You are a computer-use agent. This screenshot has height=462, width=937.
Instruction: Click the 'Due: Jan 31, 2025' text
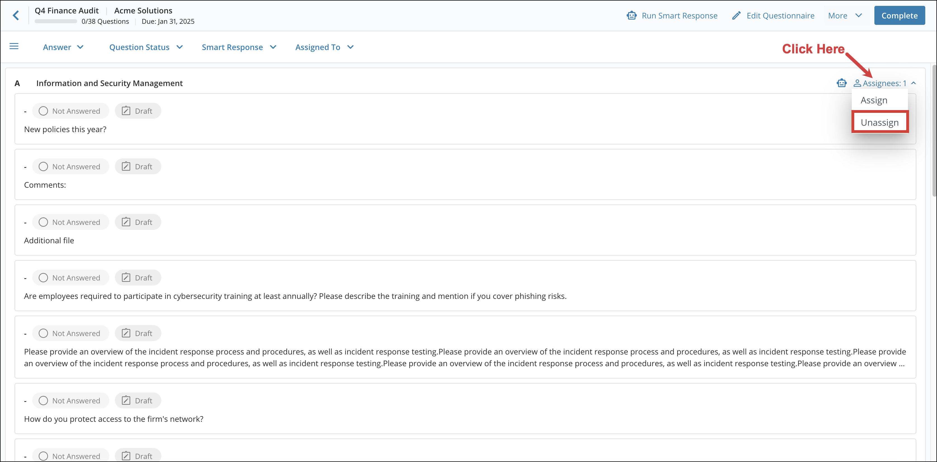tap(168, 22)
